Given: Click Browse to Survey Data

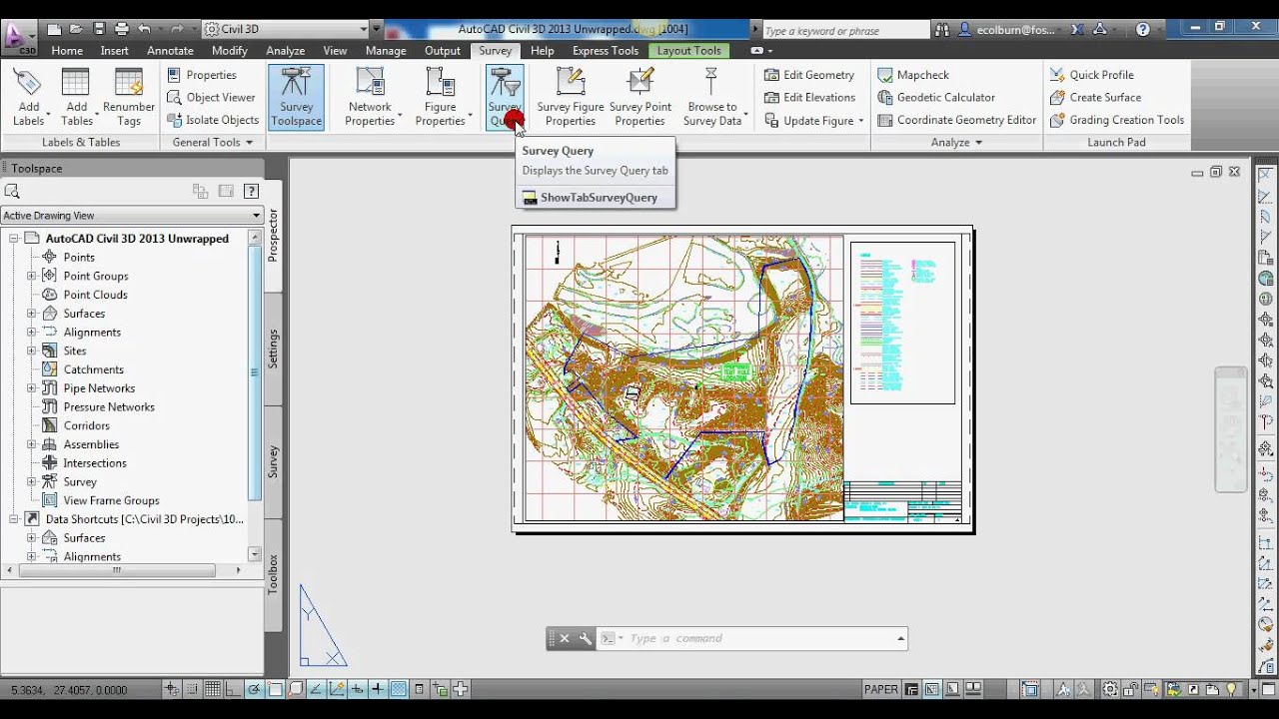Looking at the screenshot, I should [x=712, y=97].
